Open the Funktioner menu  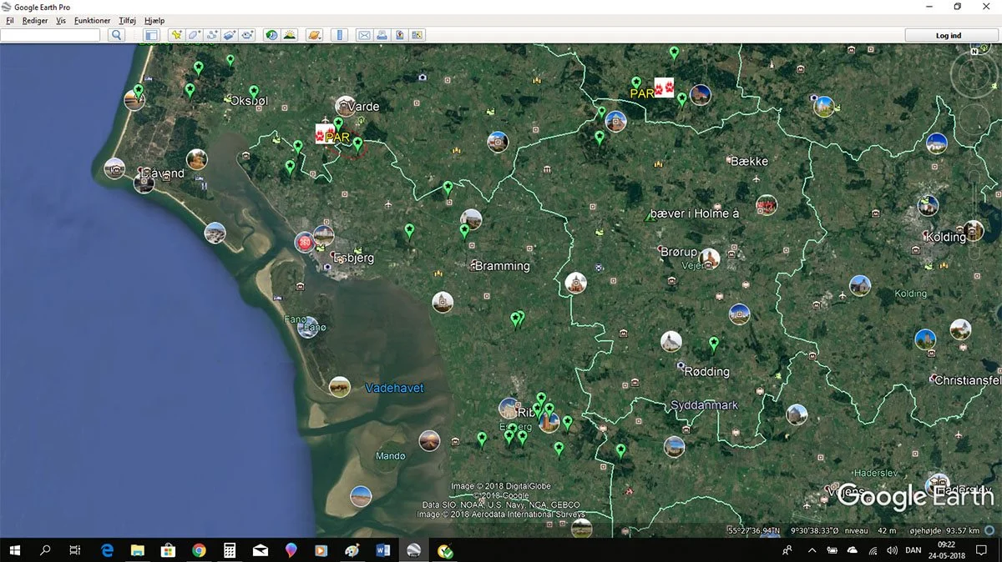(x=92, y=21)
